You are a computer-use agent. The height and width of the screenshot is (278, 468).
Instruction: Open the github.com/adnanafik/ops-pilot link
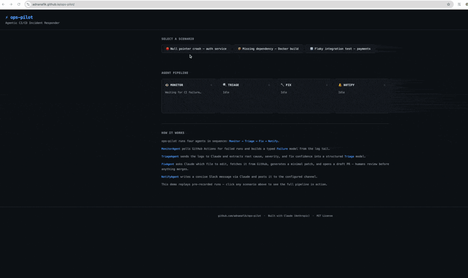239,216
